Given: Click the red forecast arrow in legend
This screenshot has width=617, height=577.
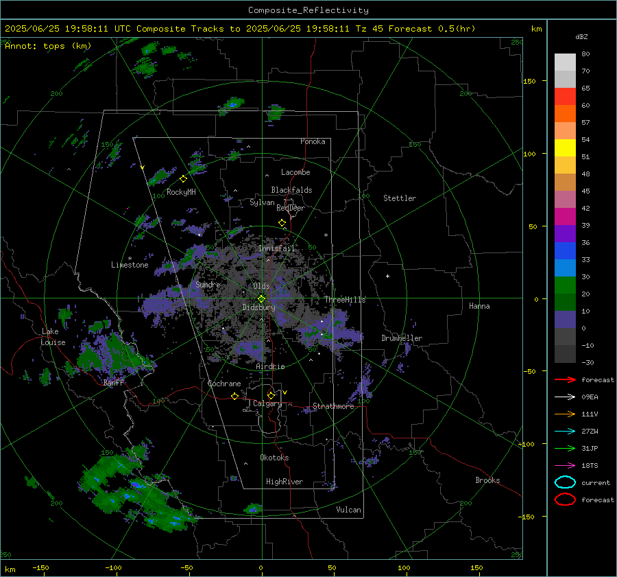Looking at the screenshot, I should click(565, 379).
